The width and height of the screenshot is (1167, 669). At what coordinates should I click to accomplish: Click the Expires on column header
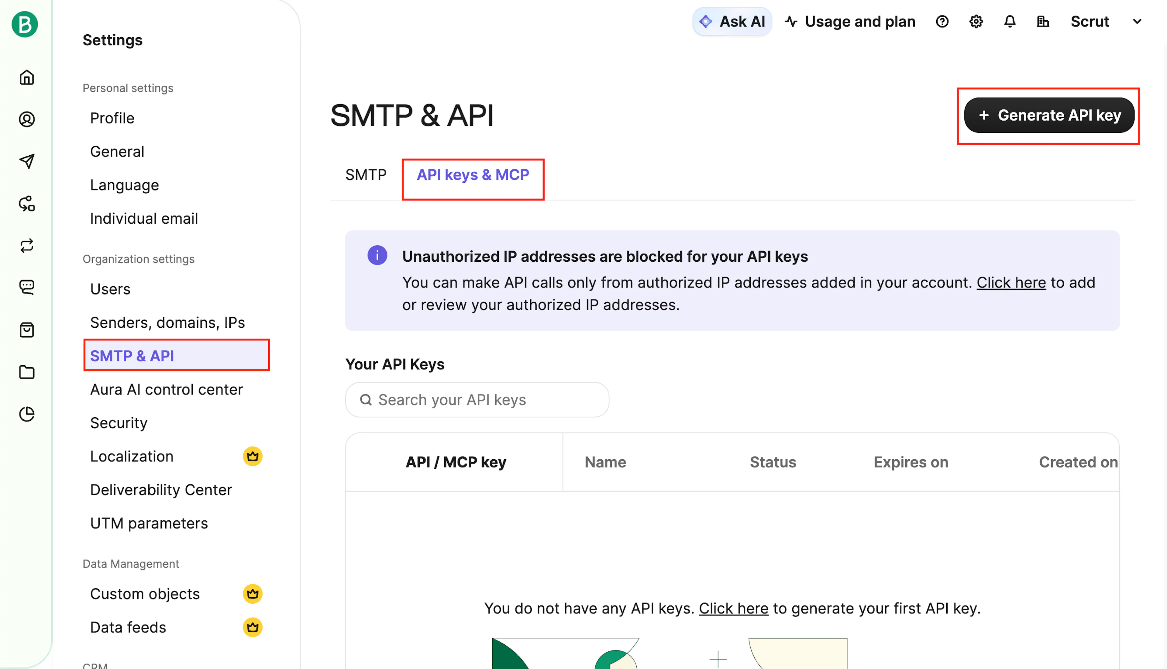[910, 462]
